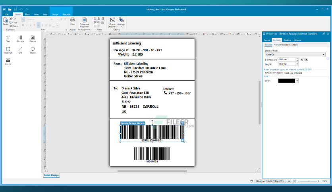Open the Barcode Type dropdown showing Code128
The height and width of the screenshot is (192, 332).
pyautogui.click(x=295, y=55)
